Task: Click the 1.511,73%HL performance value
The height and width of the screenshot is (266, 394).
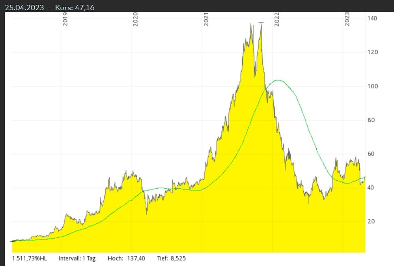Action: point(30,259)
